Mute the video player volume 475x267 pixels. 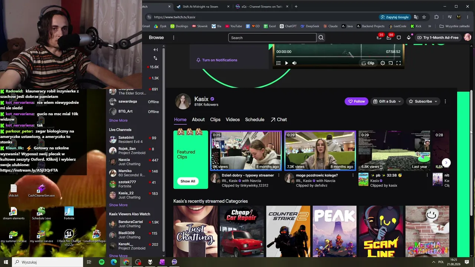point(294,63)
